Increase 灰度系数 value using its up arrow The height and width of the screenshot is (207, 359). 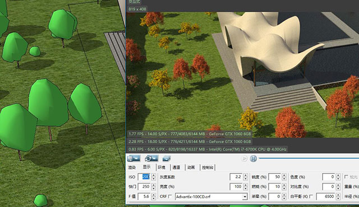246,175
